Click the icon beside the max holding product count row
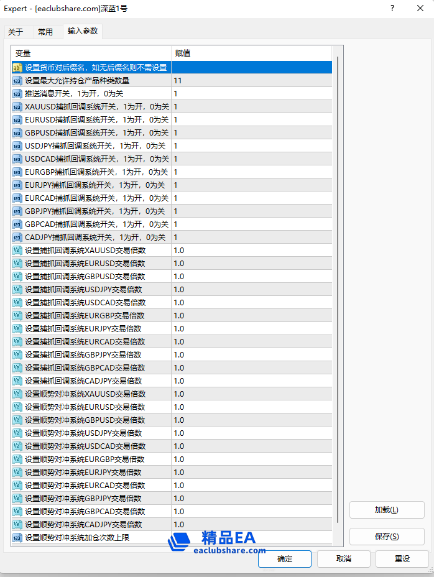 click(17, 80)
